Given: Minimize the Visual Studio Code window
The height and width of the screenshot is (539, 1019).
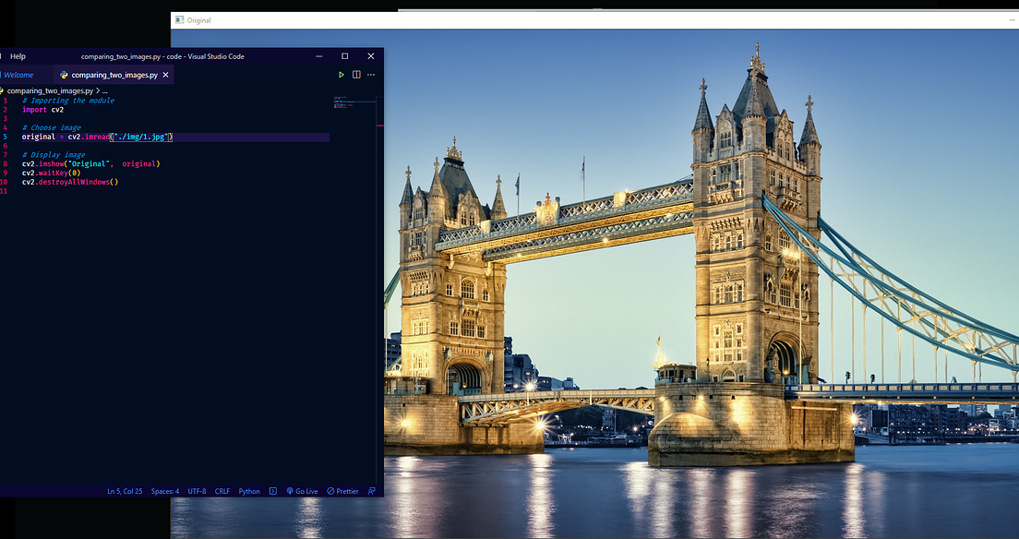Looking at the screenshot, I should tap(319, 56).
